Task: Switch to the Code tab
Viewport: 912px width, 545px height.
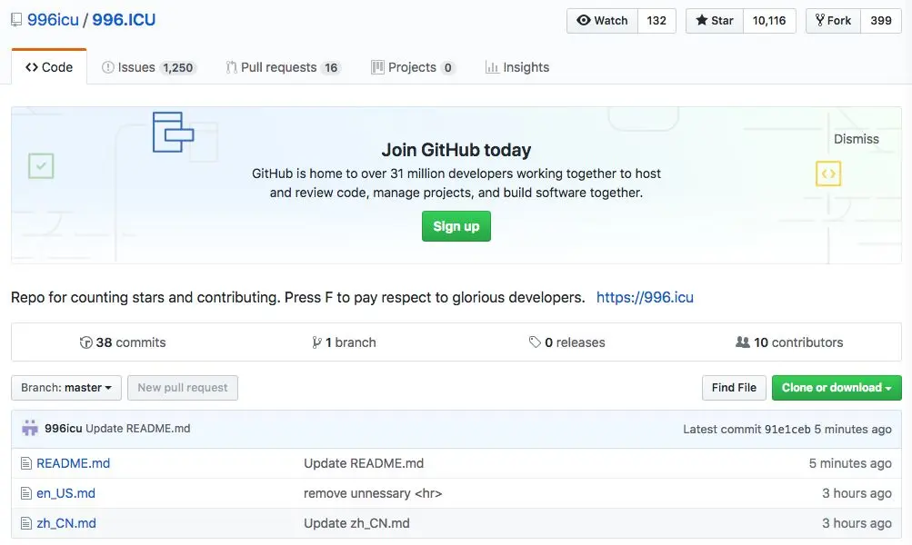Action: 49,67
